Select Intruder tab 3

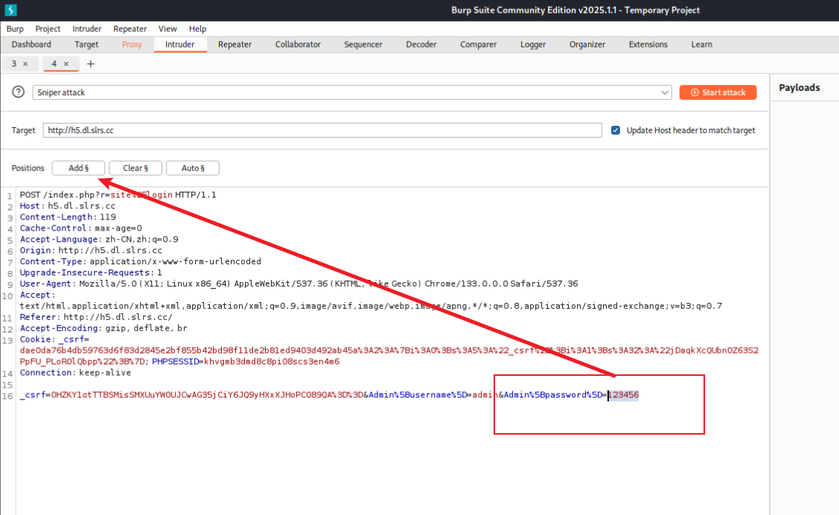14,64
